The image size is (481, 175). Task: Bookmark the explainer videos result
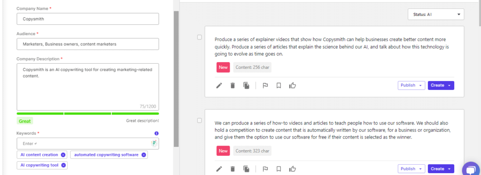(279, 86)
